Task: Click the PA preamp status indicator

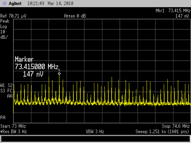Action: [3, 117]
